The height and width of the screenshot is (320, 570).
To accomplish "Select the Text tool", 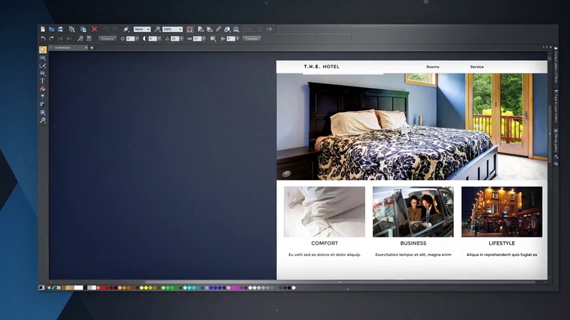I will [x=43, y=81].
